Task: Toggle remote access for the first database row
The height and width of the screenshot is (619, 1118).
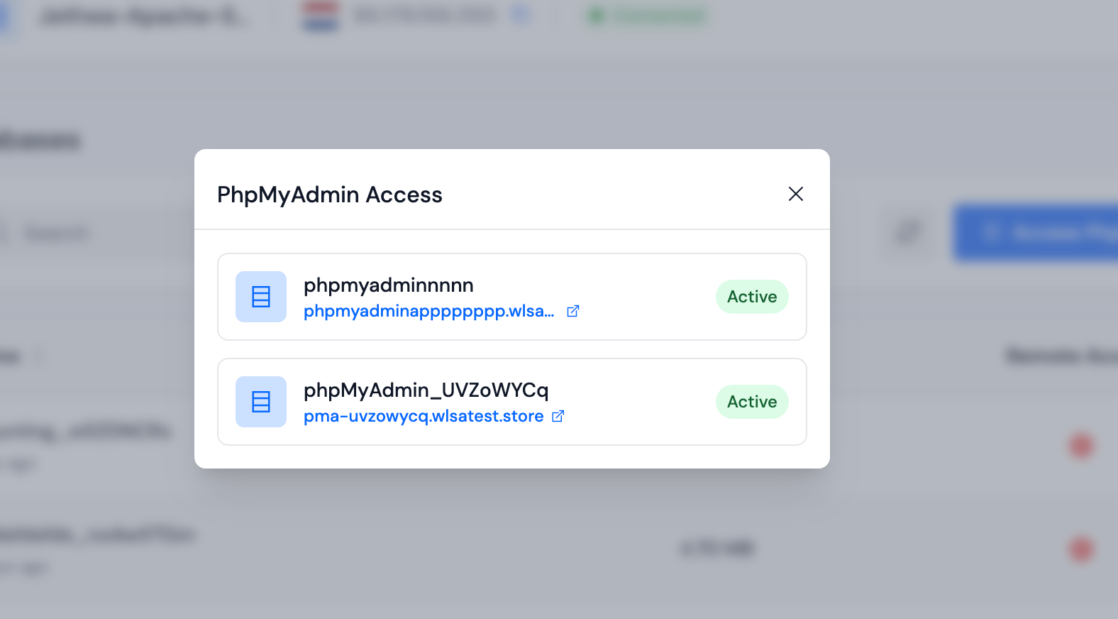Action: [1080, 445]
